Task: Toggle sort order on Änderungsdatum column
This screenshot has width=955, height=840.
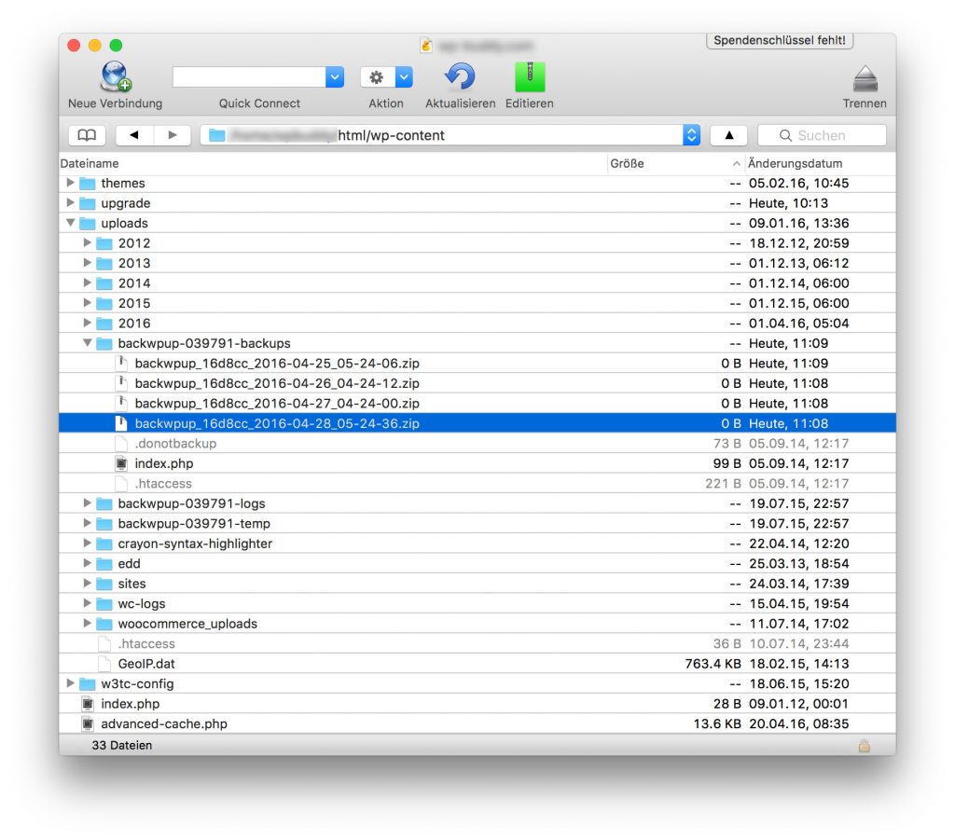Action: point(794,163)
